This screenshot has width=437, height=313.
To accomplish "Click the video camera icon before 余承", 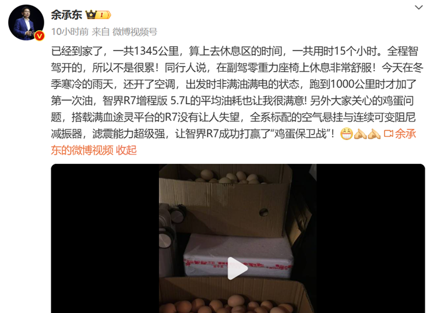I will coord(388,134).
